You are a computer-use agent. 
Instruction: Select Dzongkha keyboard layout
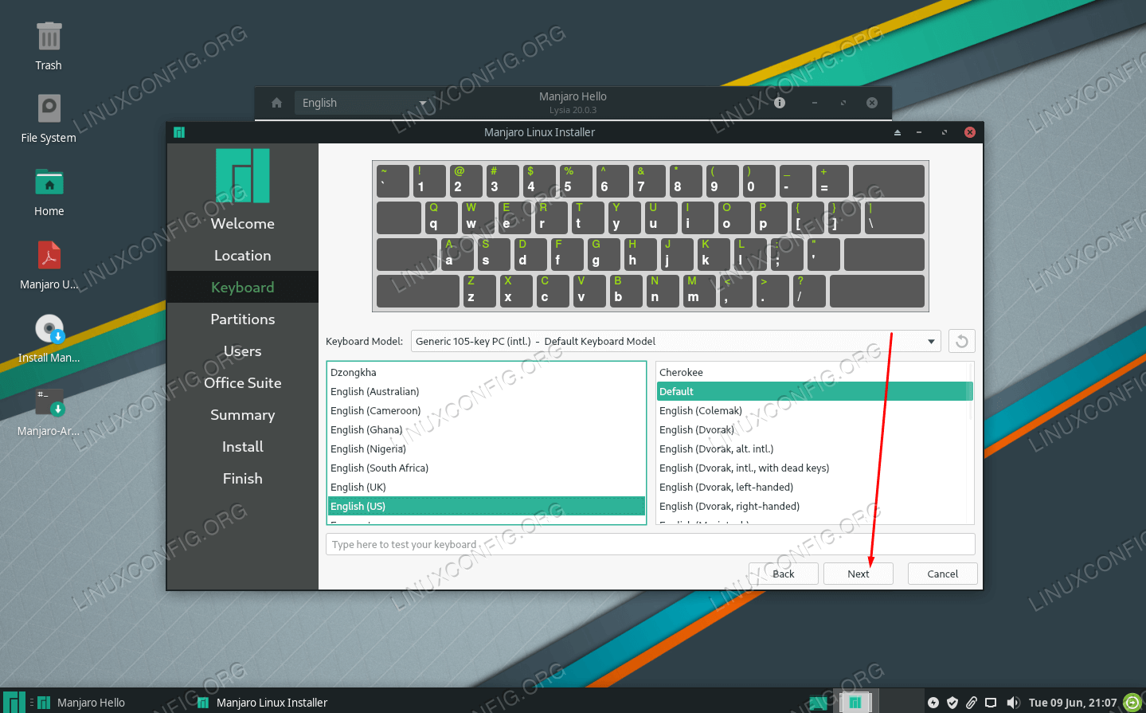coord(487,372)
